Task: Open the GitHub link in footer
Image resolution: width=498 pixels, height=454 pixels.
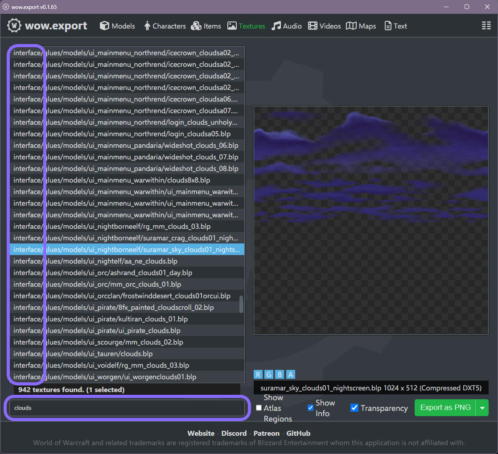Action: [x=298, y=433]
